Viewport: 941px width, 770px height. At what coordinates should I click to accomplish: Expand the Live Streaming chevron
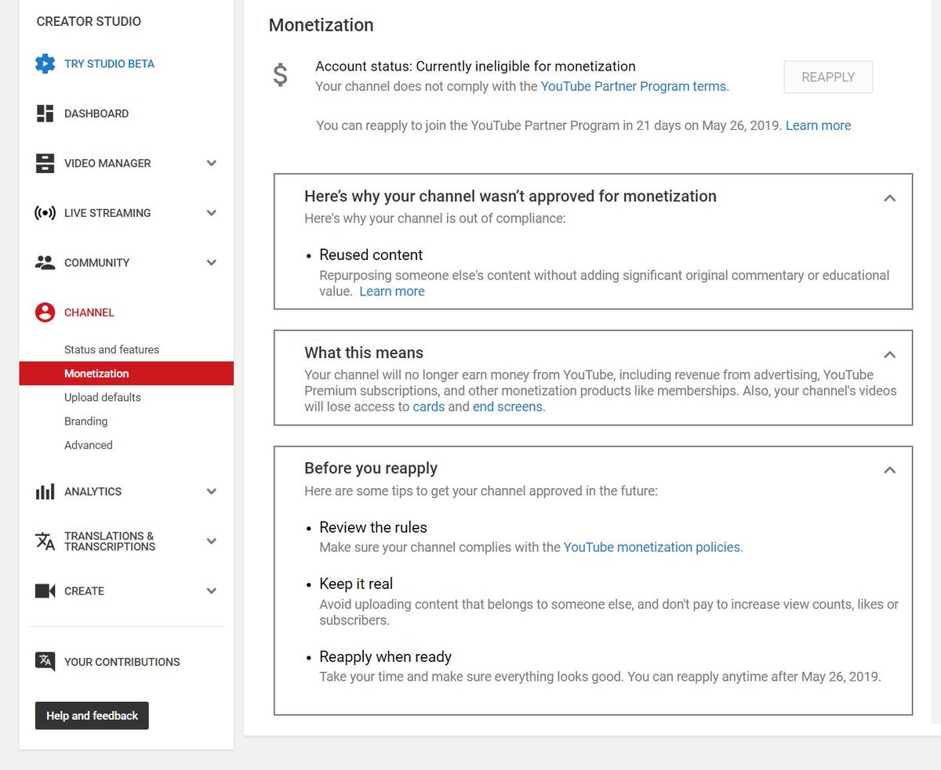click(x=212, y=213)
